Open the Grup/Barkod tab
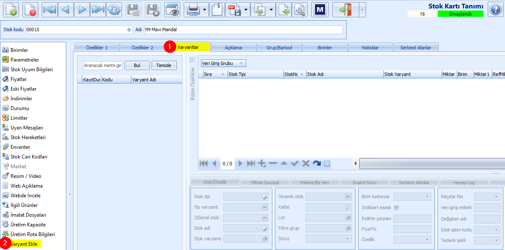Screen dimensions: 505x250 tap(279, 47)
